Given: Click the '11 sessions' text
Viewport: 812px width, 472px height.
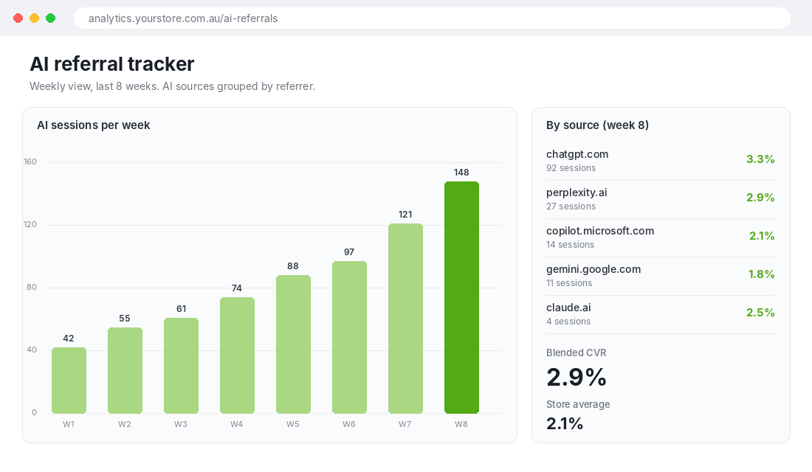Looking at the screenshot, I should (569, 283).
